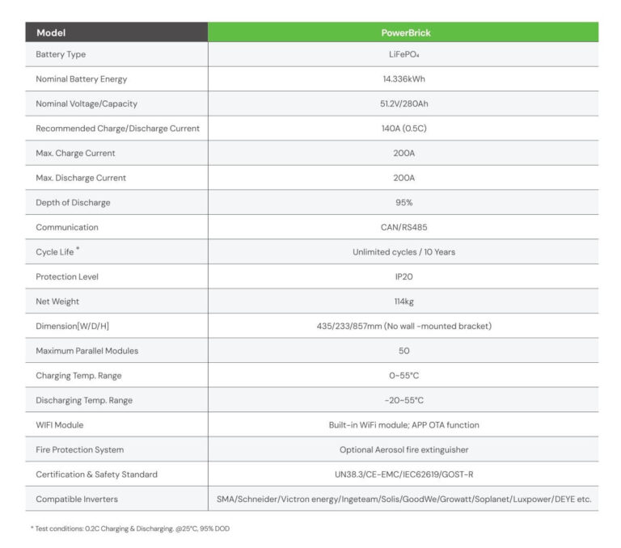Click the 14.336kWh battery energy value

point(403,79)
